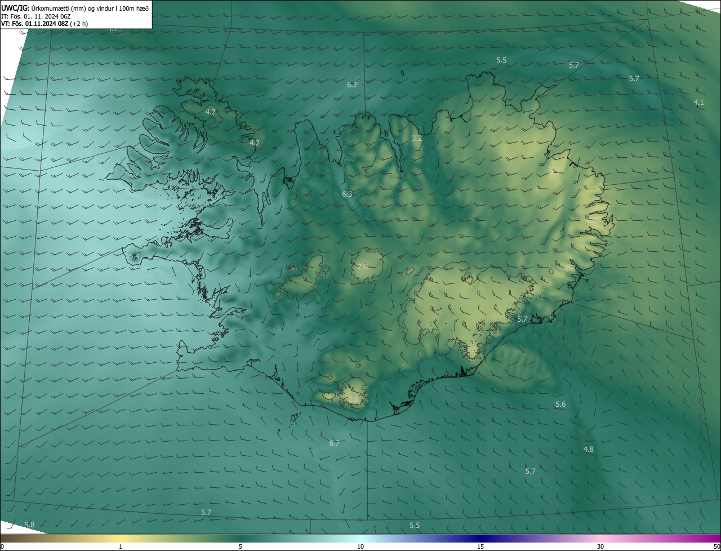Select the initial time line 'IT: Fös. 01. 11. 2024 06Z'
Screen dimensions: 721x551
pyautogui.click(x=36, y=16)
